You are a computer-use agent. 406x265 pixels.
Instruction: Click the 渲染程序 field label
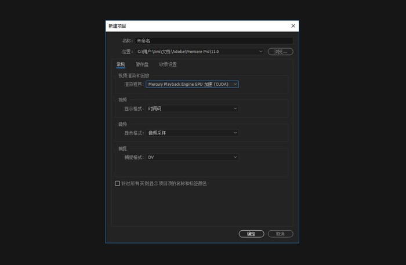[133, 84]
